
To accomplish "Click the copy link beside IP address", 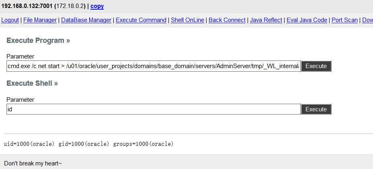I will click(x=97, y=6).
